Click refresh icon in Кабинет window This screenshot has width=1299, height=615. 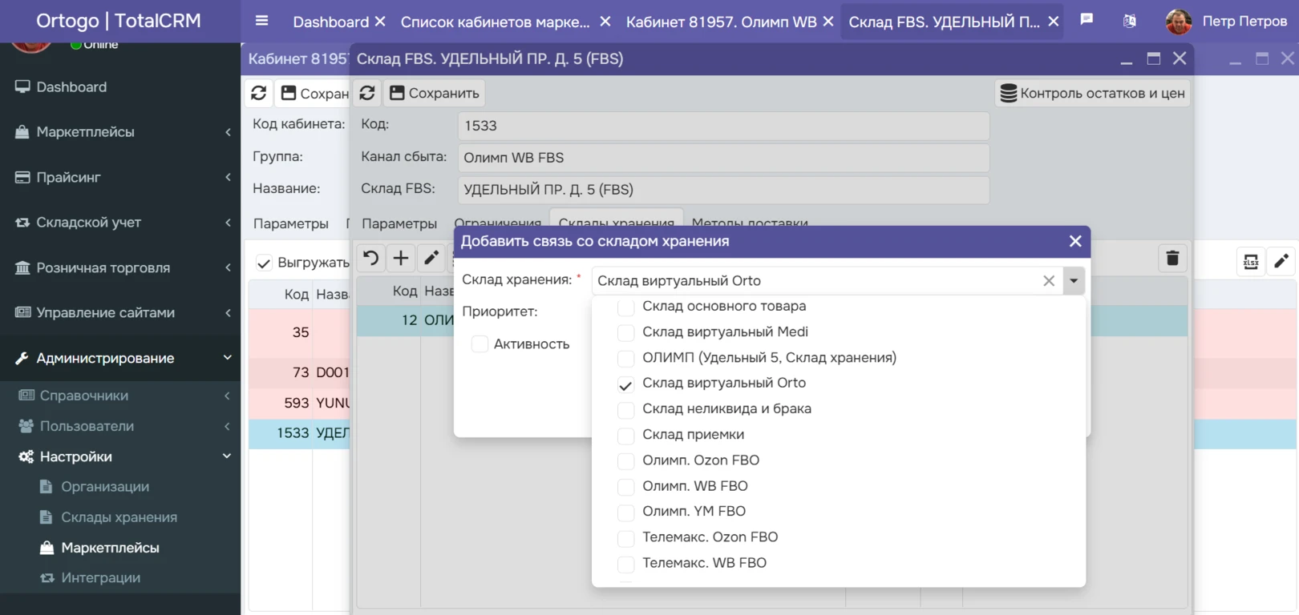coord(258,93)
